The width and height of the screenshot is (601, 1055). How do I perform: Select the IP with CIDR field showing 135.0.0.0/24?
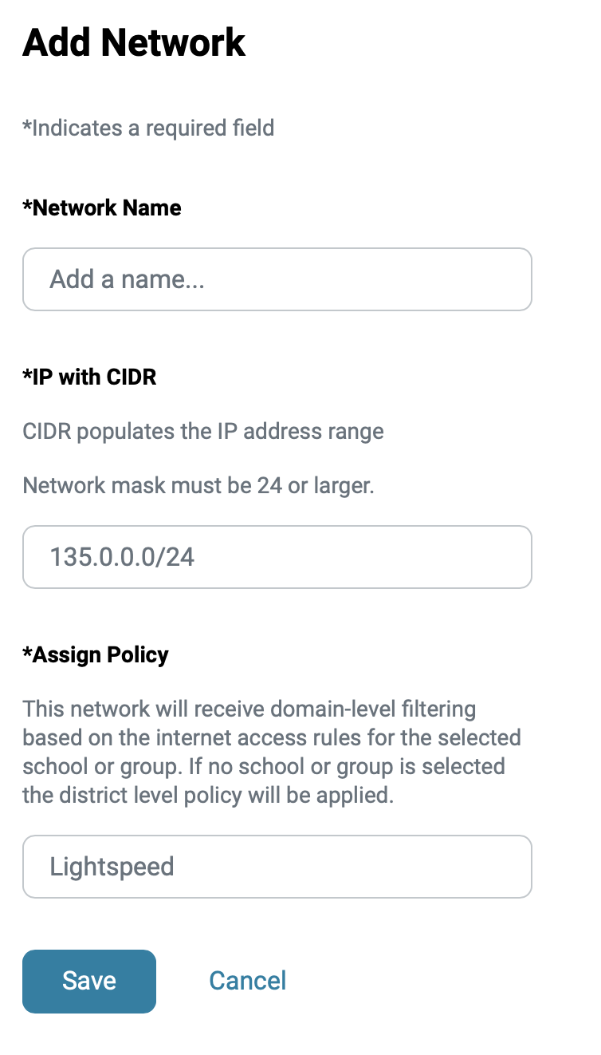coord(277,557)
